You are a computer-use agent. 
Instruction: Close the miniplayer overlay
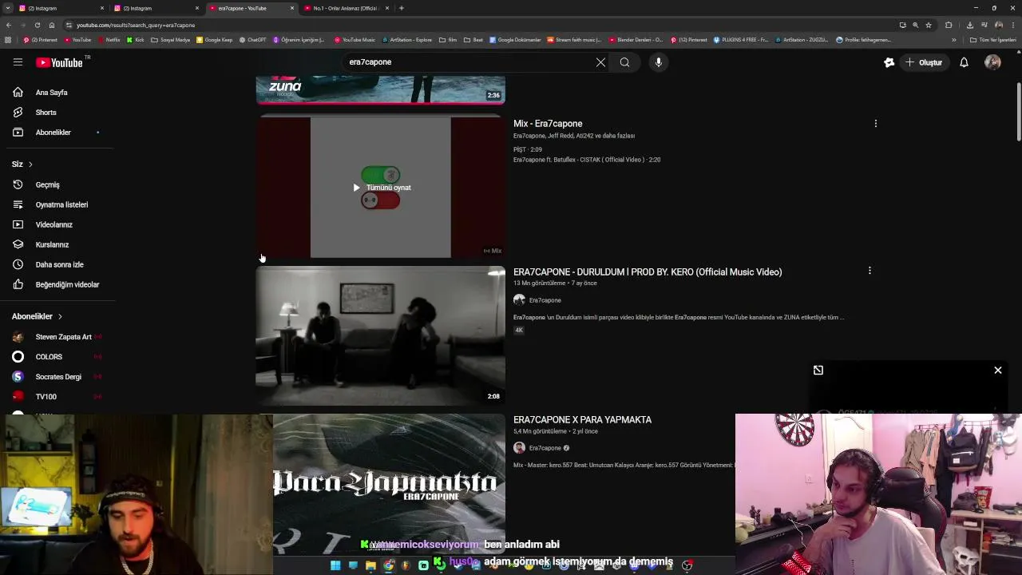(998, 370)
